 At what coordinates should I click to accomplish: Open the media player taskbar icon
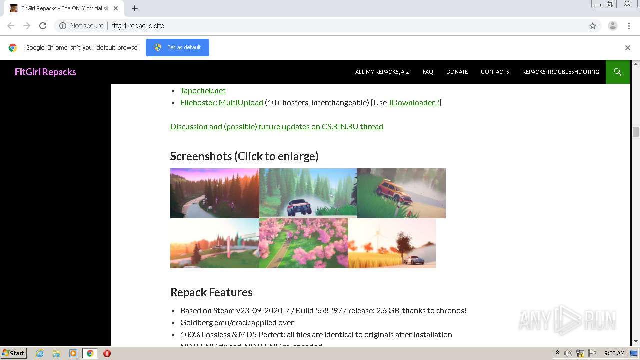pyautogui.click(x=73, y=353)
